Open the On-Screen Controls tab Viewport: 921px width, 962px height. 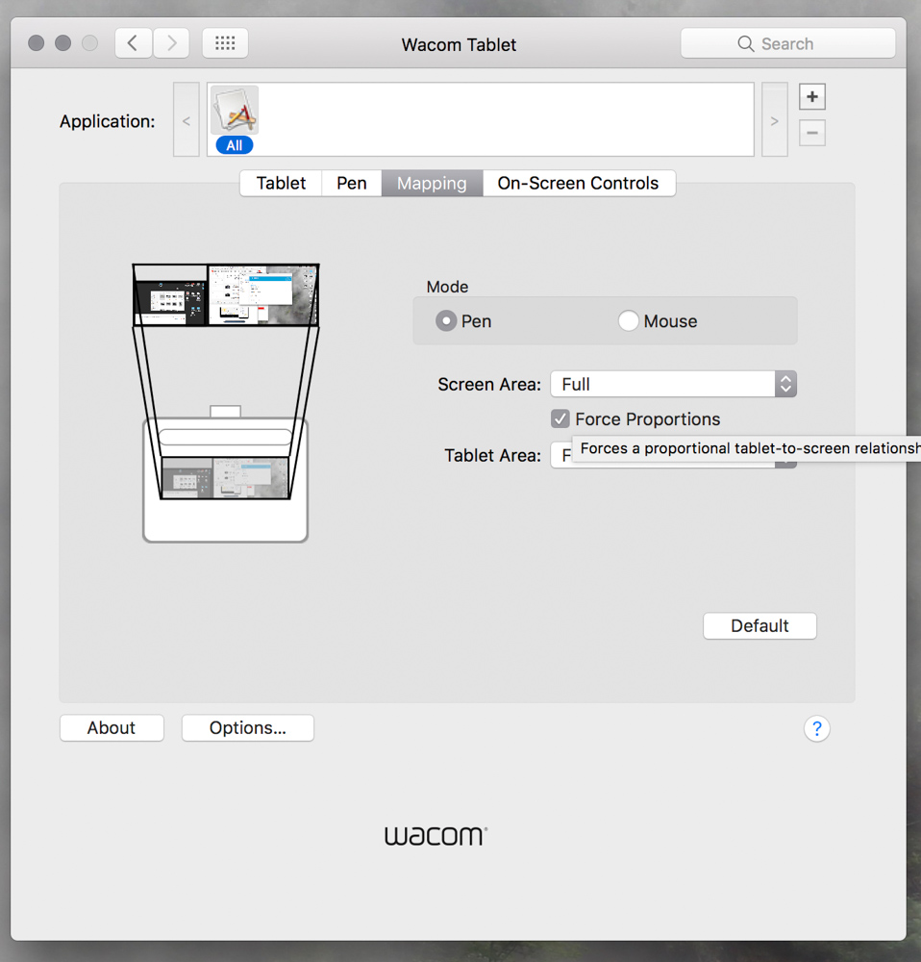point(578,183)
